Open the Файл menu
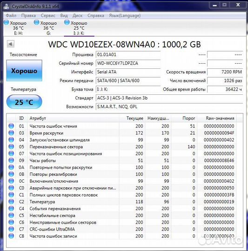Image resolution: width=248 pixels, height=251 pixels. tap(11, 15)
